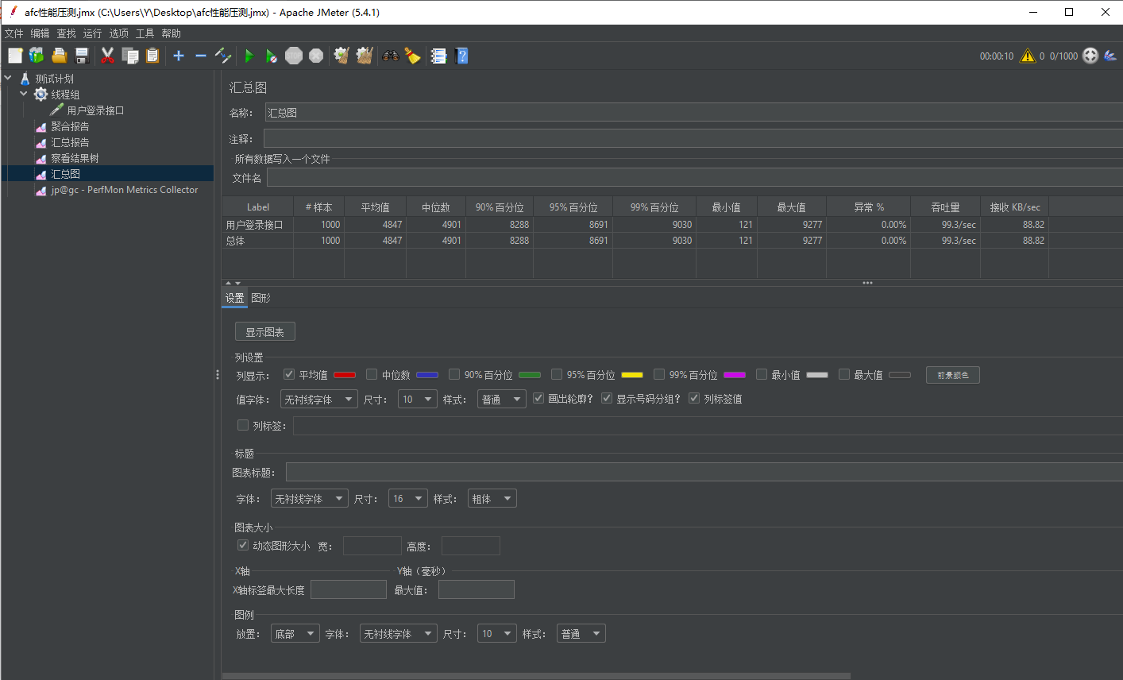This screenshot has height=680, width=1123.
Task: Enable the 中位数 column display checkbox
Action: click(x=371, y=374)
